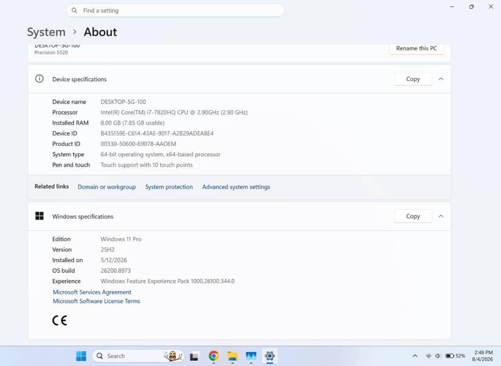Click the owl search highlight icon in taskbar
Viewport: 501px width, 366px height.
(173, 356)
